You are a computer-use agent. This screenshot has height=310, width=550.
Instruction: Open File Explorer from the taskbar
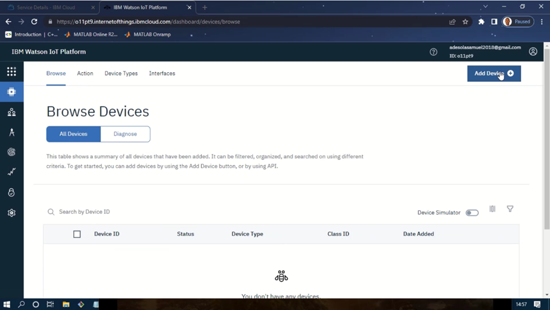(66, 304)
